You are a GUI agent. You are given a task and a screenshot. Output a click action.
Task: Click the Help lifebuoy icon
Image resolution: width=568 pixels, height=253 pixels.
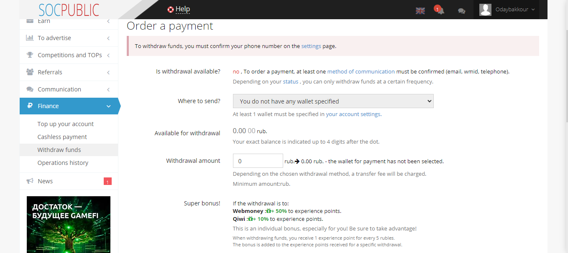point(170,9)
